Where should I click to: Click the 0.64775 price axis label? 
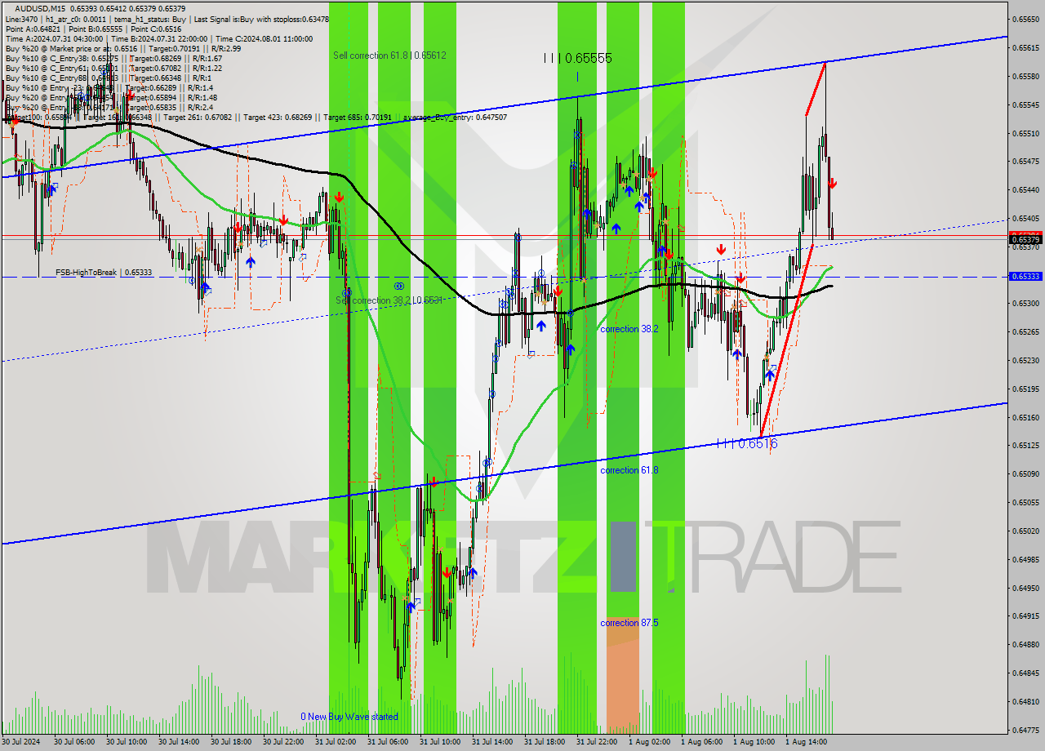click(x=1025, y=730)
